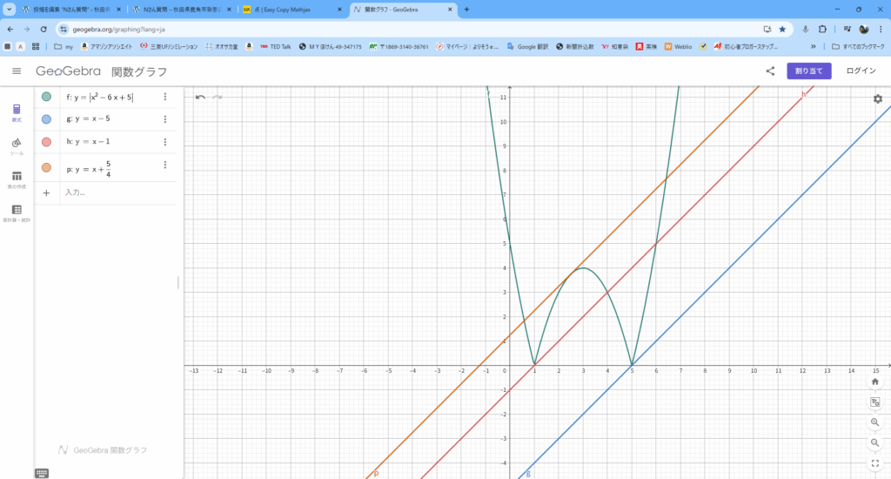Screen dimensions: 891x479
Task: Zoom in using the magnifier plus icon
Action: [874, 422]
